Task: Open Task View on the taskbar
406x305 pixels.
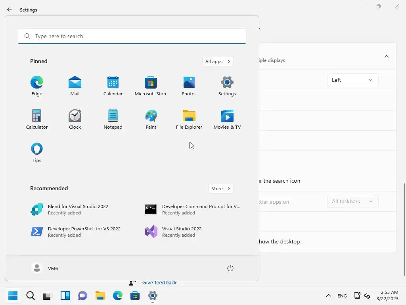Action: pyautogui.click(x=48, y=295)
